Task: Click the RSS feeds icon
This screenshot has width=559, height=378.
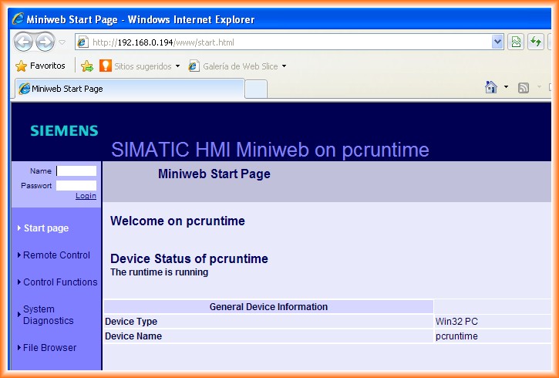Action: 524,88
